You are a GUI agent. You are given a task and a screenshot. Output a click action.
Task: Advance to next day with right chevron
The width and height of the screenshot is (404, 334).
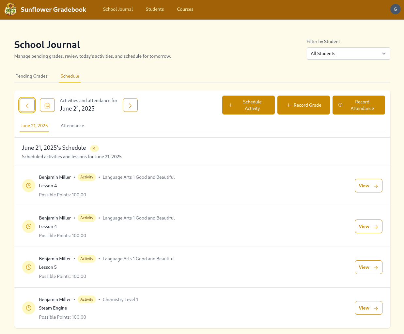coord(130,105)
